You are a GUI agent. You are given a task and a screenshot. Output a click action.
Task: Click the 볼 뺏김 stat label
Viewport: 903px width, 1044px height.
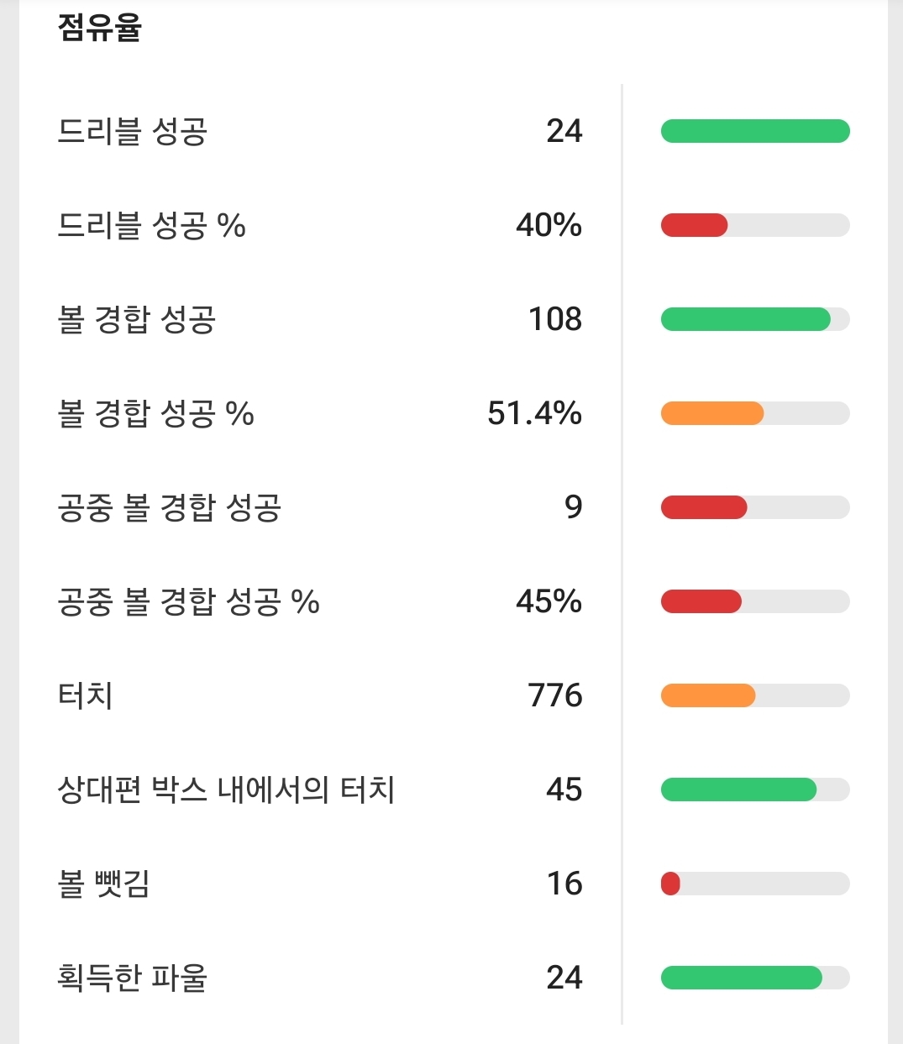point(103,884)
